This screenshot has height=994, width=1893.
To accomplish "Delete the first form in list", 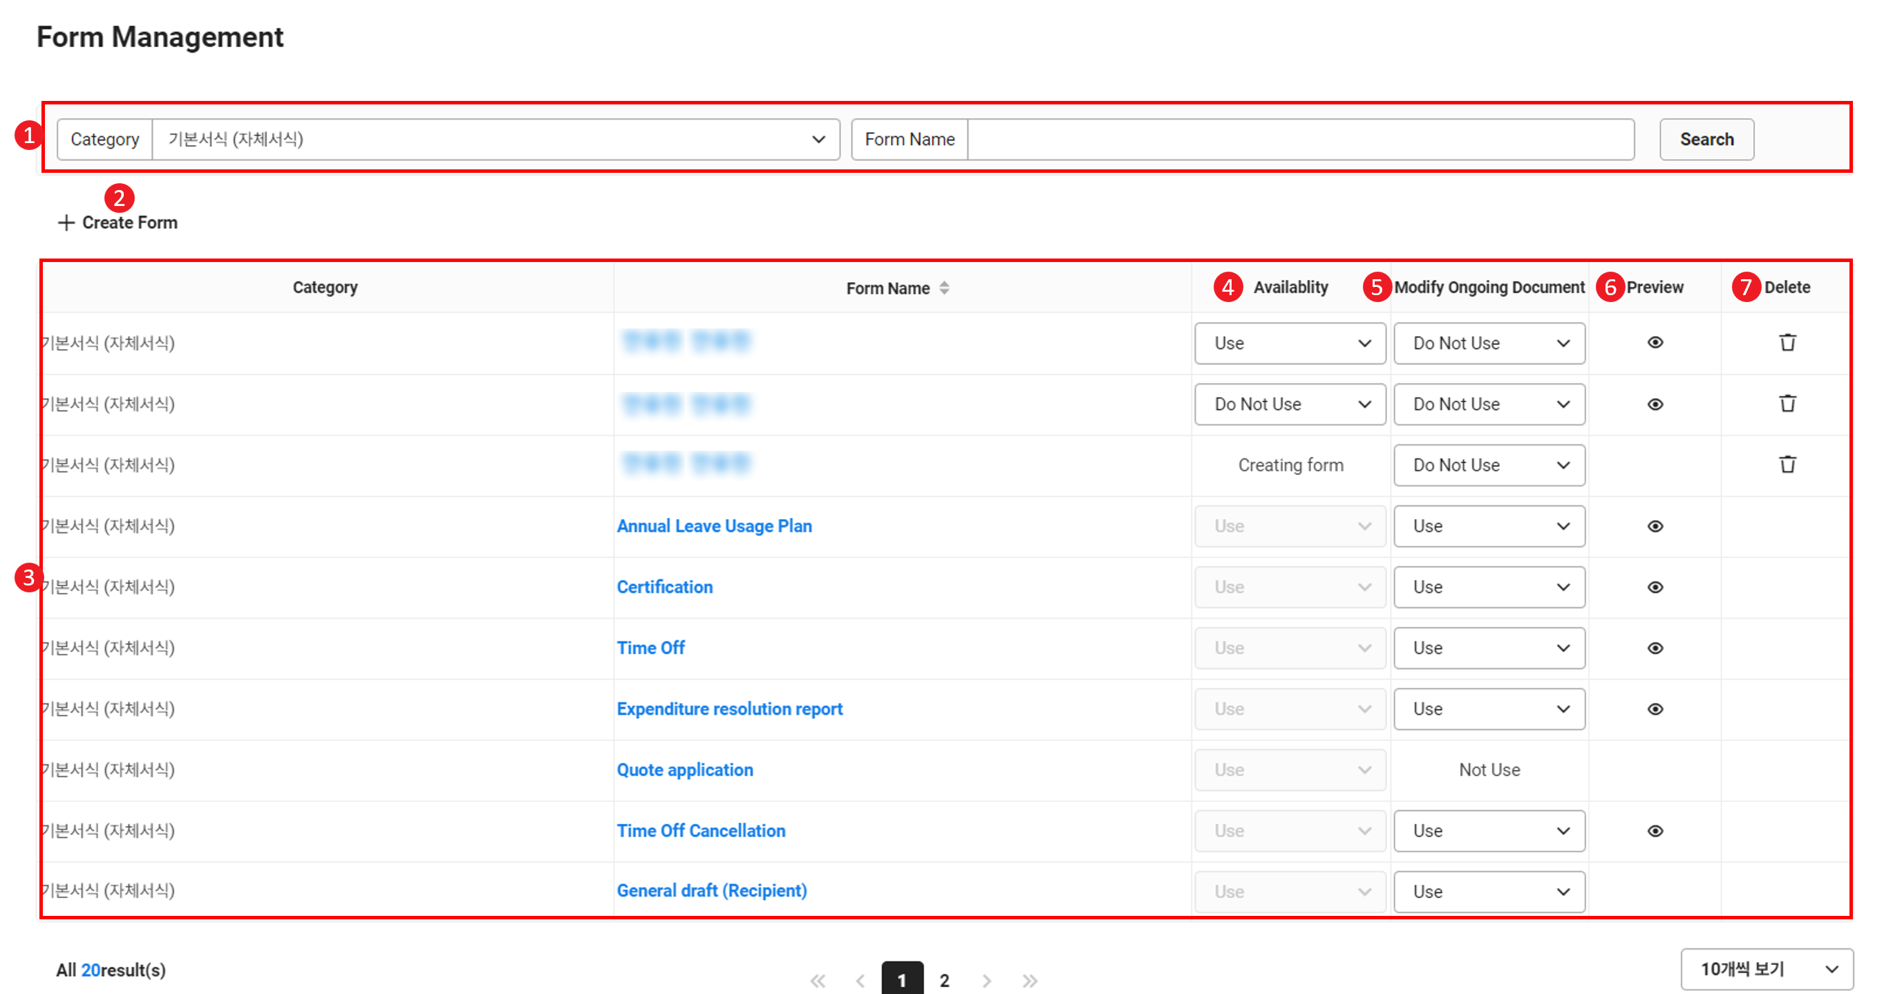I will tap(1787, 343).
